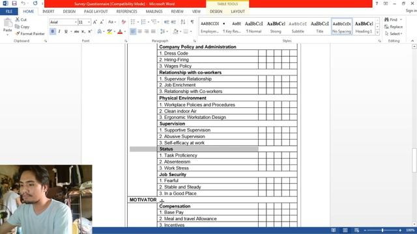The image size is (417, 234).
Task: Click the zoom out minus icon
Action: point(365,230)
